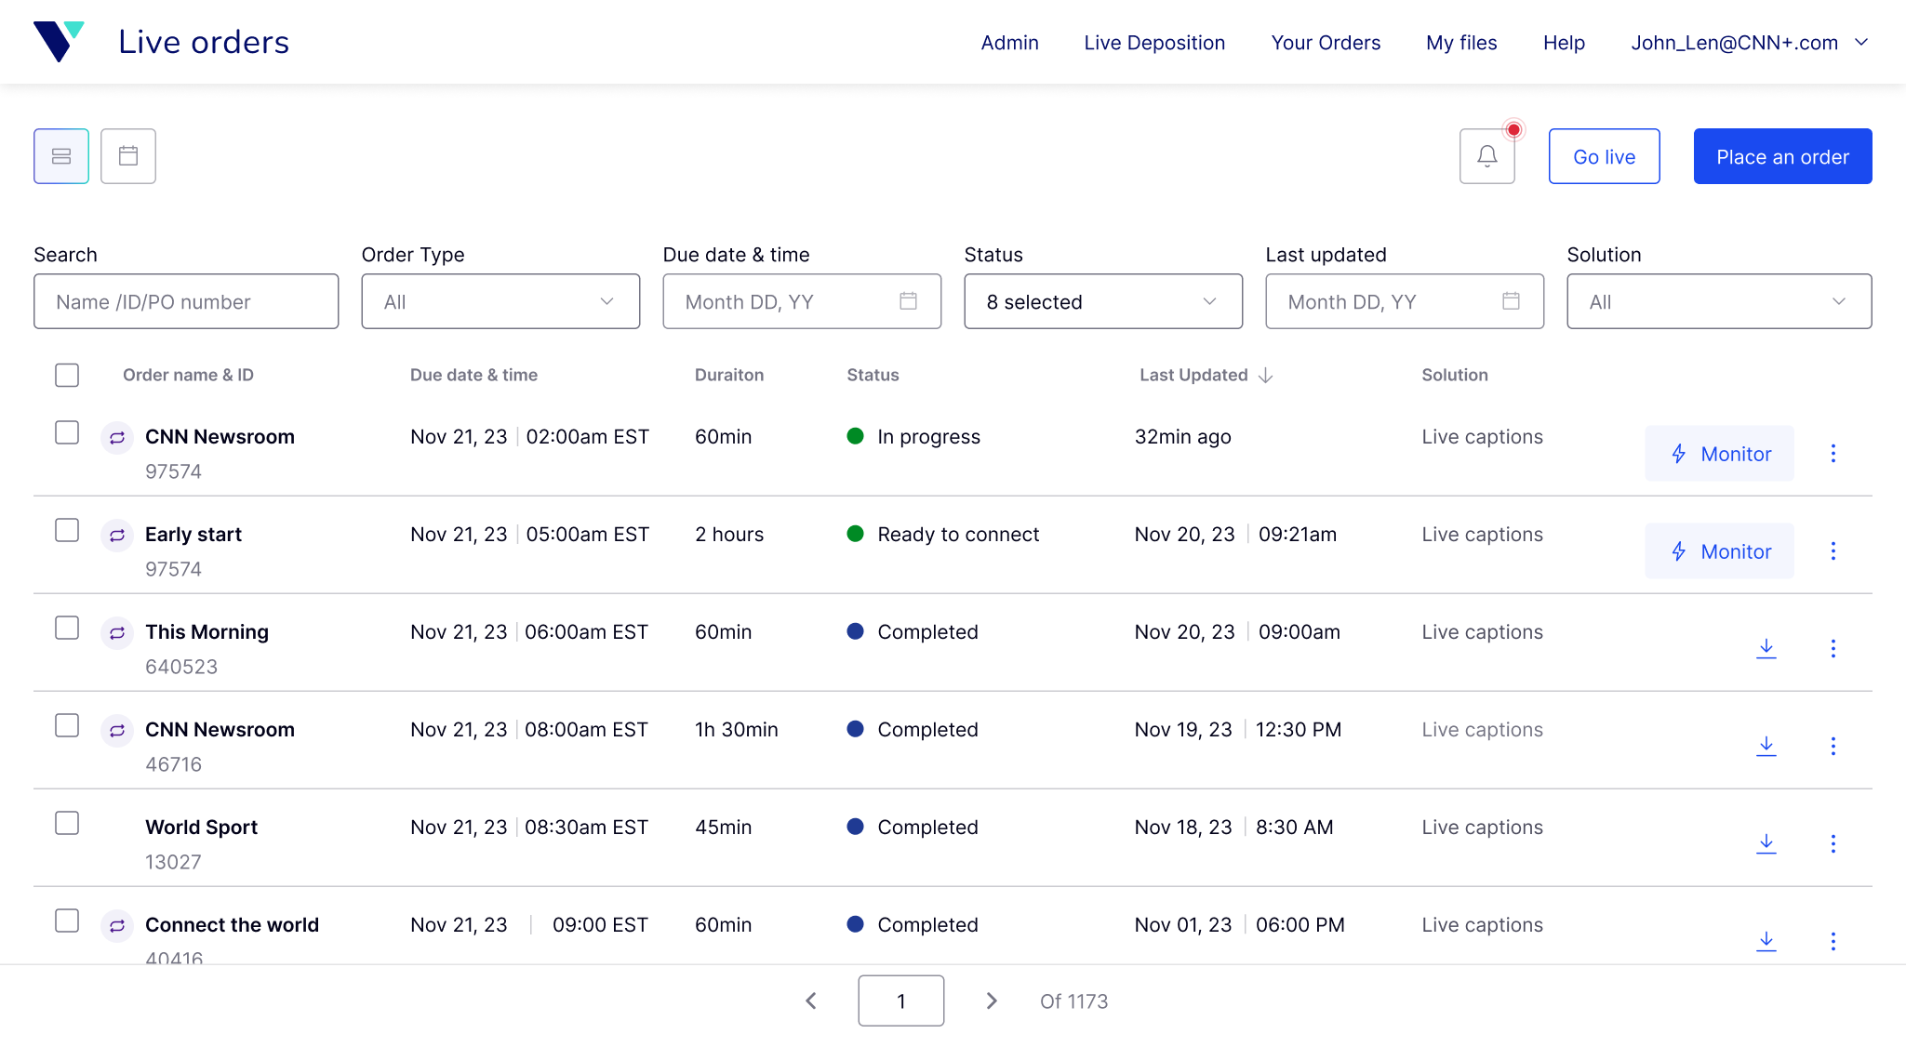Click the Go live button
Image resolution: width=1906 pixels, height=1060 pixels.
point(1605,156)
